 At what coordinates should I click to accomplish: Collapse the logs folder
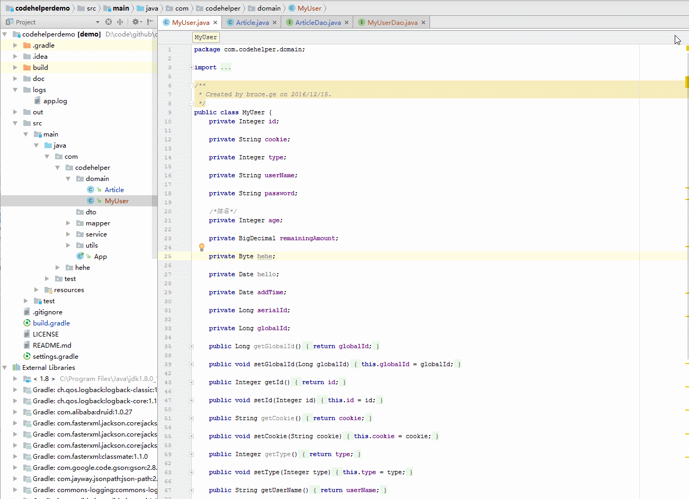click(15, 89)
